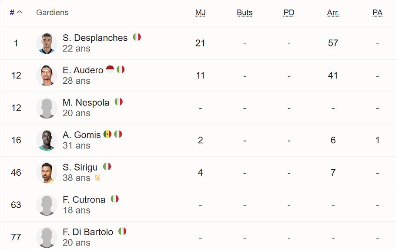
Task: Click the Italian flag beside F. Di Bartolo
Action: (x=122, y=231)
